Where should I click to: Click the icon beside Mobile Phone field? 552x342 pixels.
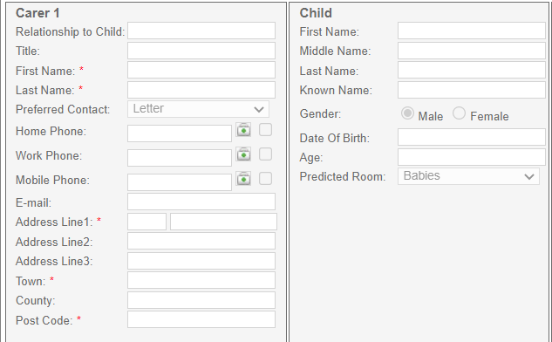[243, 178]
